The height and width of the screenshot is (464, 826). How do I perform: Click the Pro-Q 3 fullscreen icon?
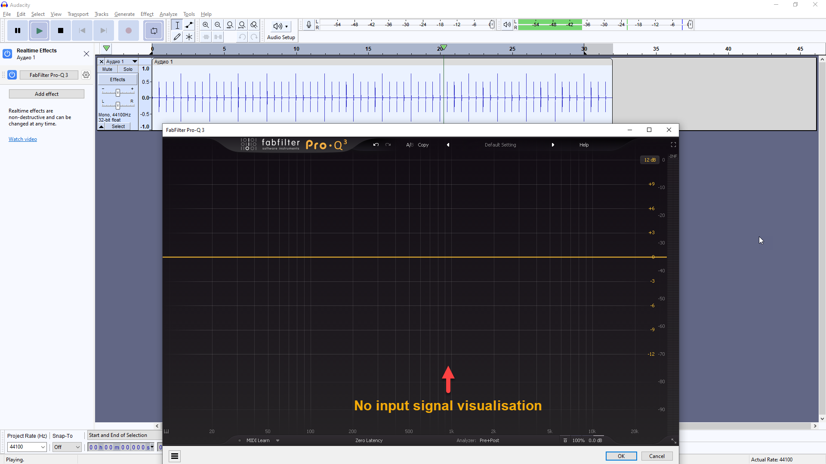point(673,145)
